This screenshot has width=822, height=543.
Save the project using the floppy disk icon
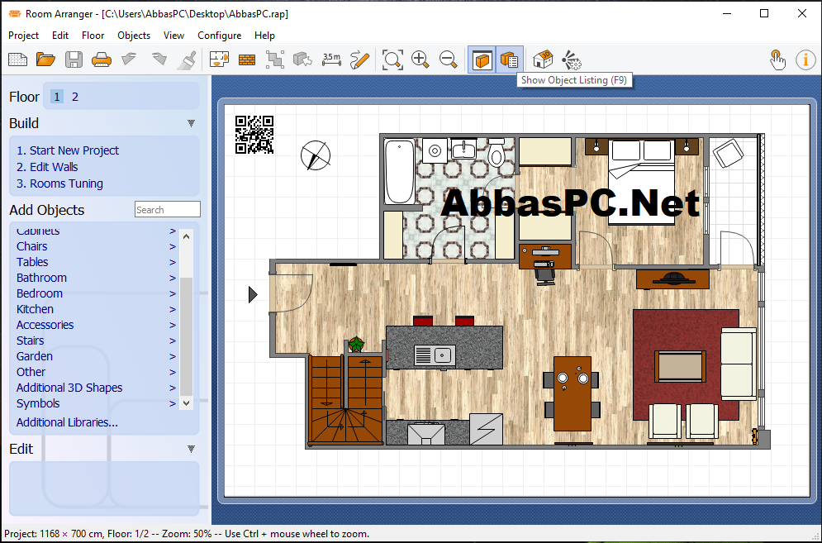pos(74,60)
